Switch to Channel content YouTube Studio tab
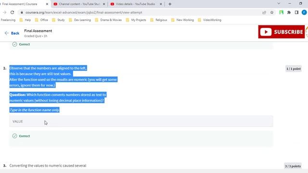Screen dimensions: 308x173 (79, 4)
